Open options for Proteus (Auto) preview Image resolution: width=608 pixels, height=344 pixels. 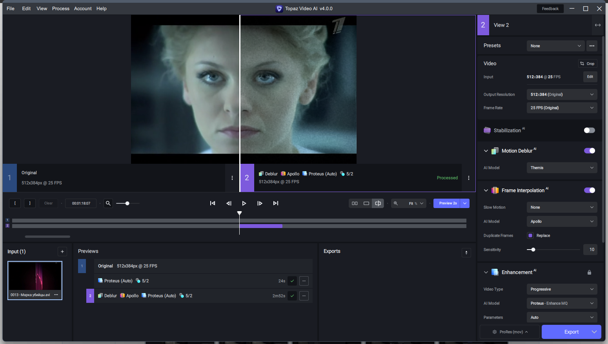coord(304,281)
